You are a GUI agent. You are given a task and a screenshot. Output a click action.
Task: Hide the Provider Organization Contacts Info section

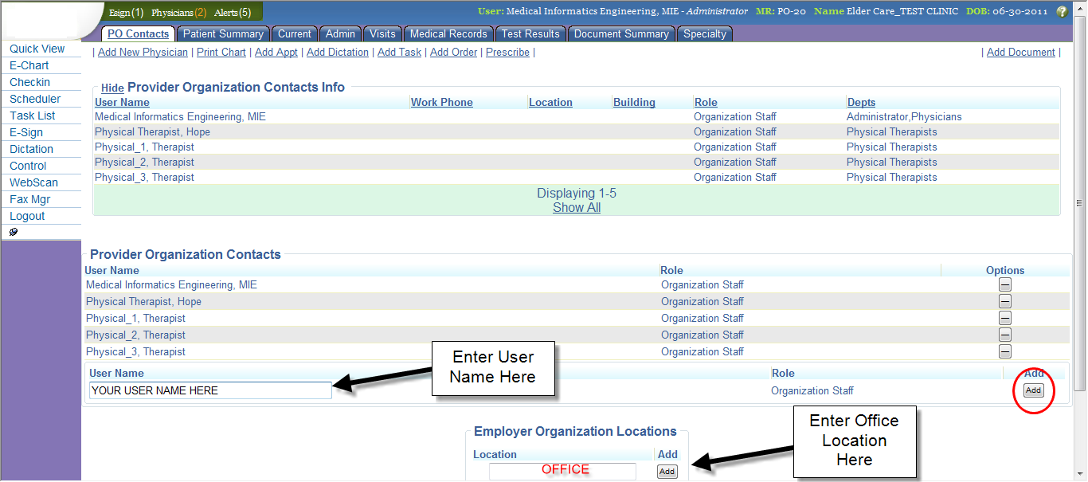(x=112, y=88)
